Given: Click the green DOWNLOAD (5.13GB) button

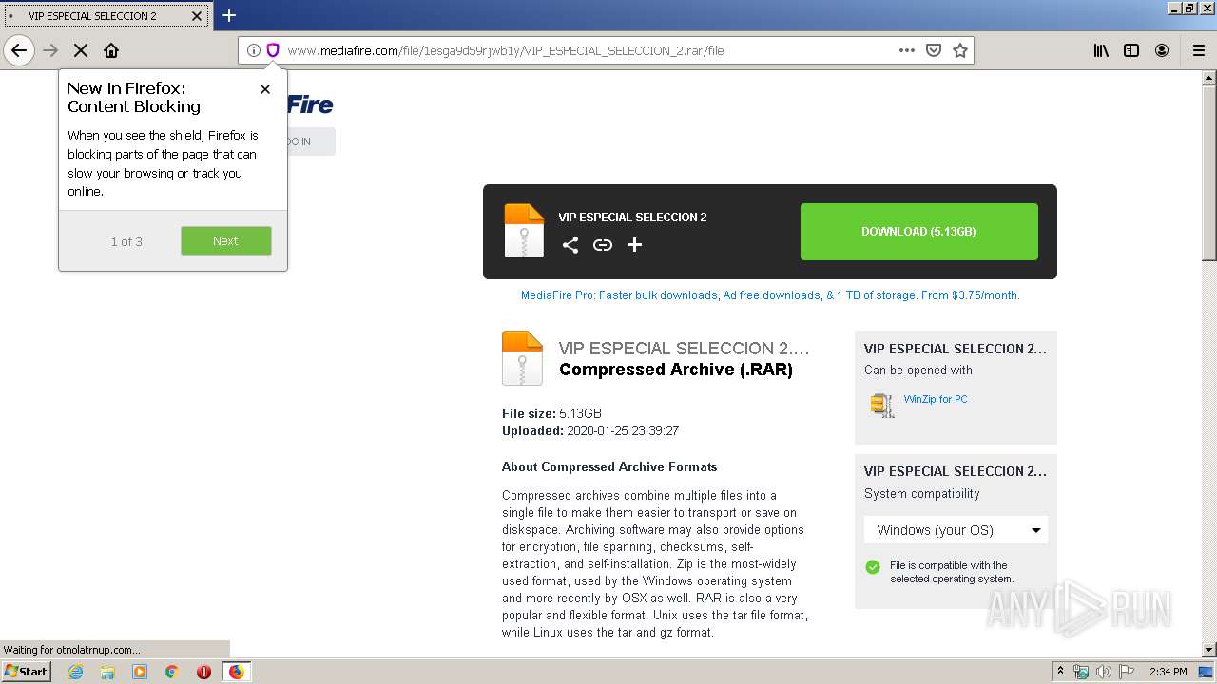Looking at the screenshot, I should point(918,232).
